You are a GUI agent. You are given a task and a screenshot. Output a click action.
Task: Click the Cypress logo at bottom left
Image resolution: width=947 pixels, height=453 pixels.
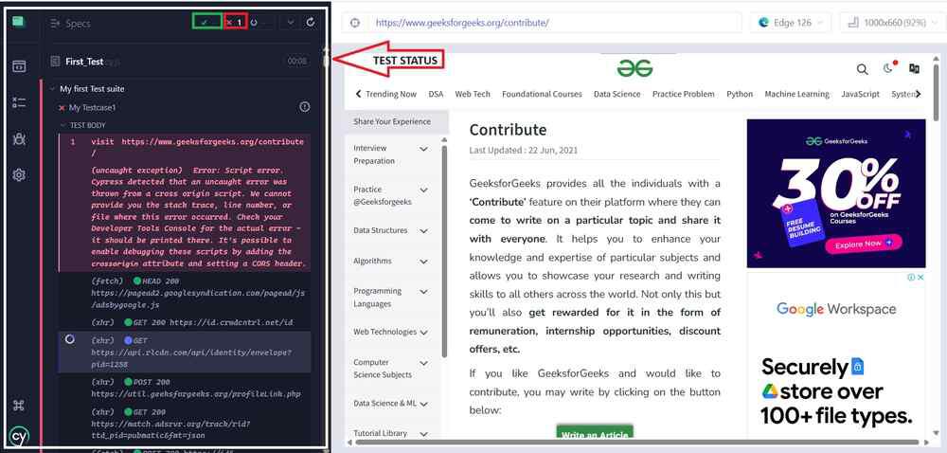(x=19, y=437)
